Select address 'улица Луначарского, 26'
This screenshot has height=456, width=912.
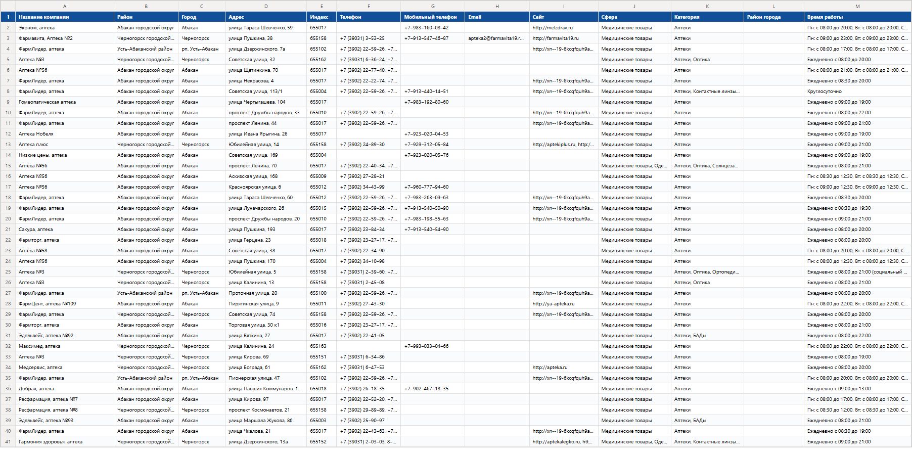[266, 208]
